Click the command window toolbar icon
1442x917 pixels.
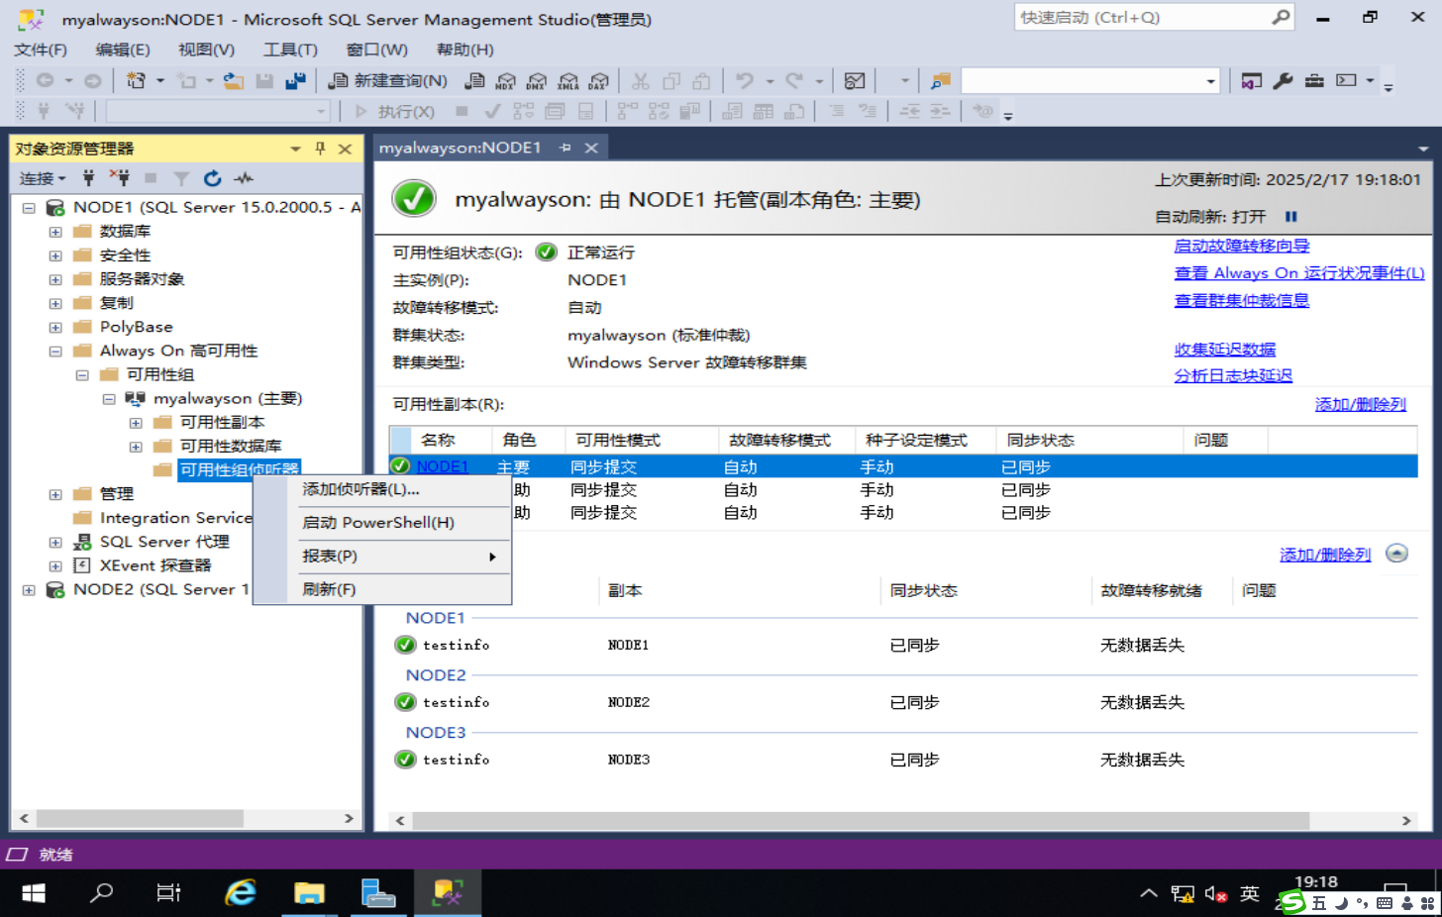tap(1346, 81)
